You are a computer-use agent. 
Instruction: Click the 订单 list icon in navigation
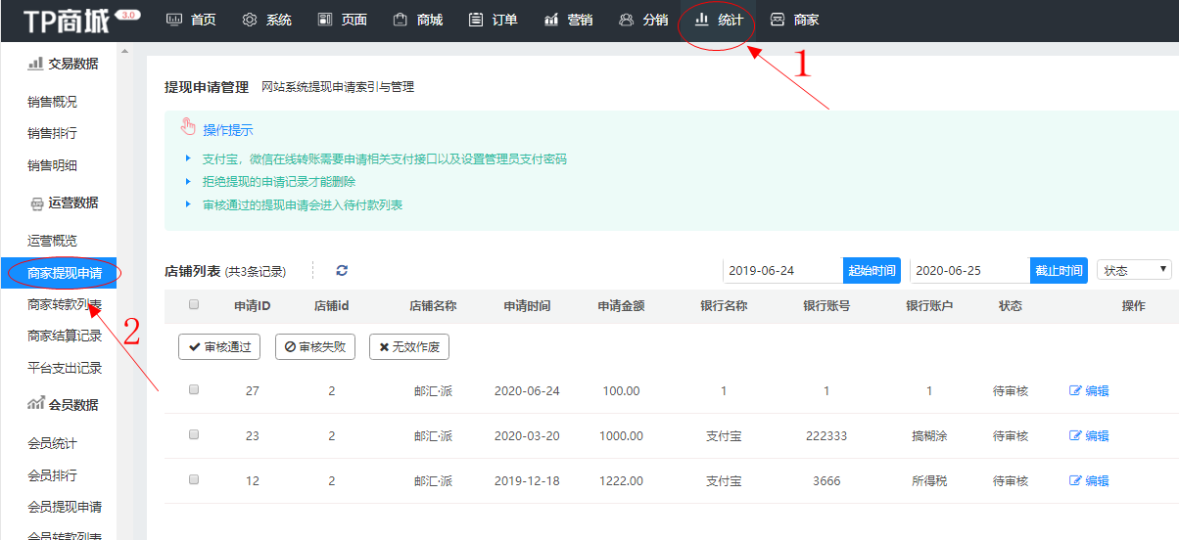pyautogui.click(x=476, y=20)
